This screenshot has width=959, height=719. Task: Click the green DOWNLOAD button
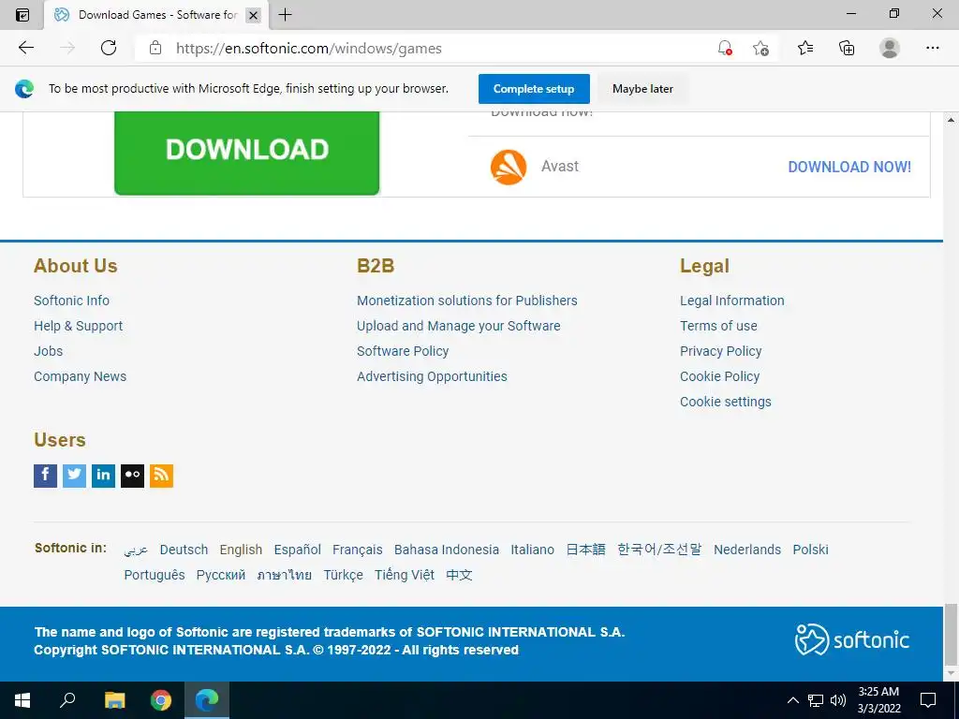point(247,153)
